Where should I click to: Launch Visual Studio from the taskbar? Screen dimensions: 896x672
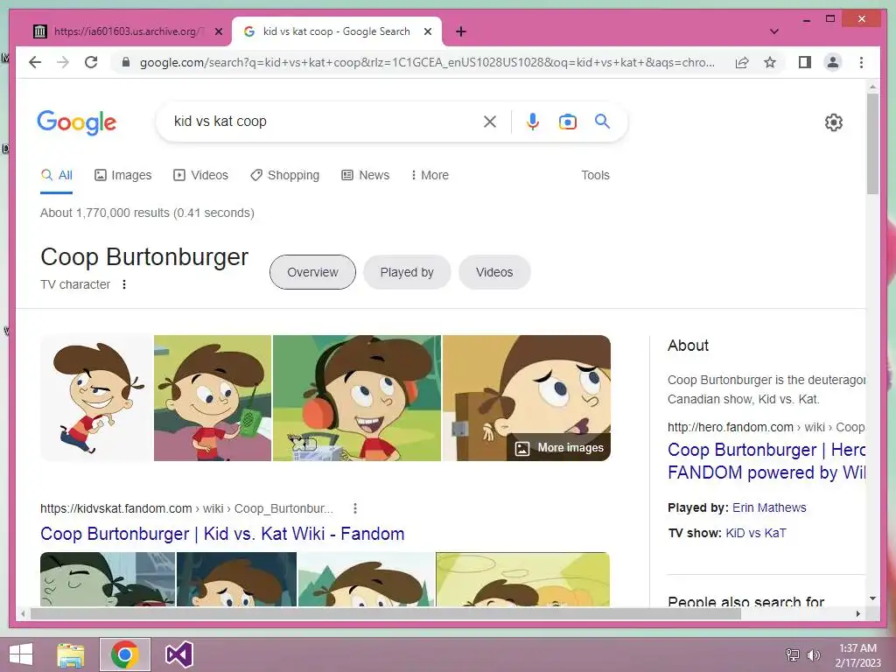tap(178, 654)
